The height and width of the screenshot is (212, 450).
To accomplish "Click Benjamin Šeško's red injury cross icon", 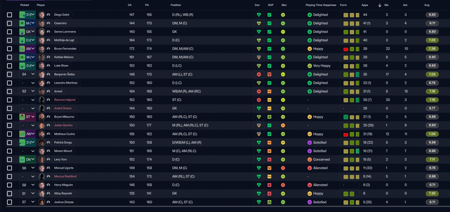I will pyautogui.click(x=259, y=74).
